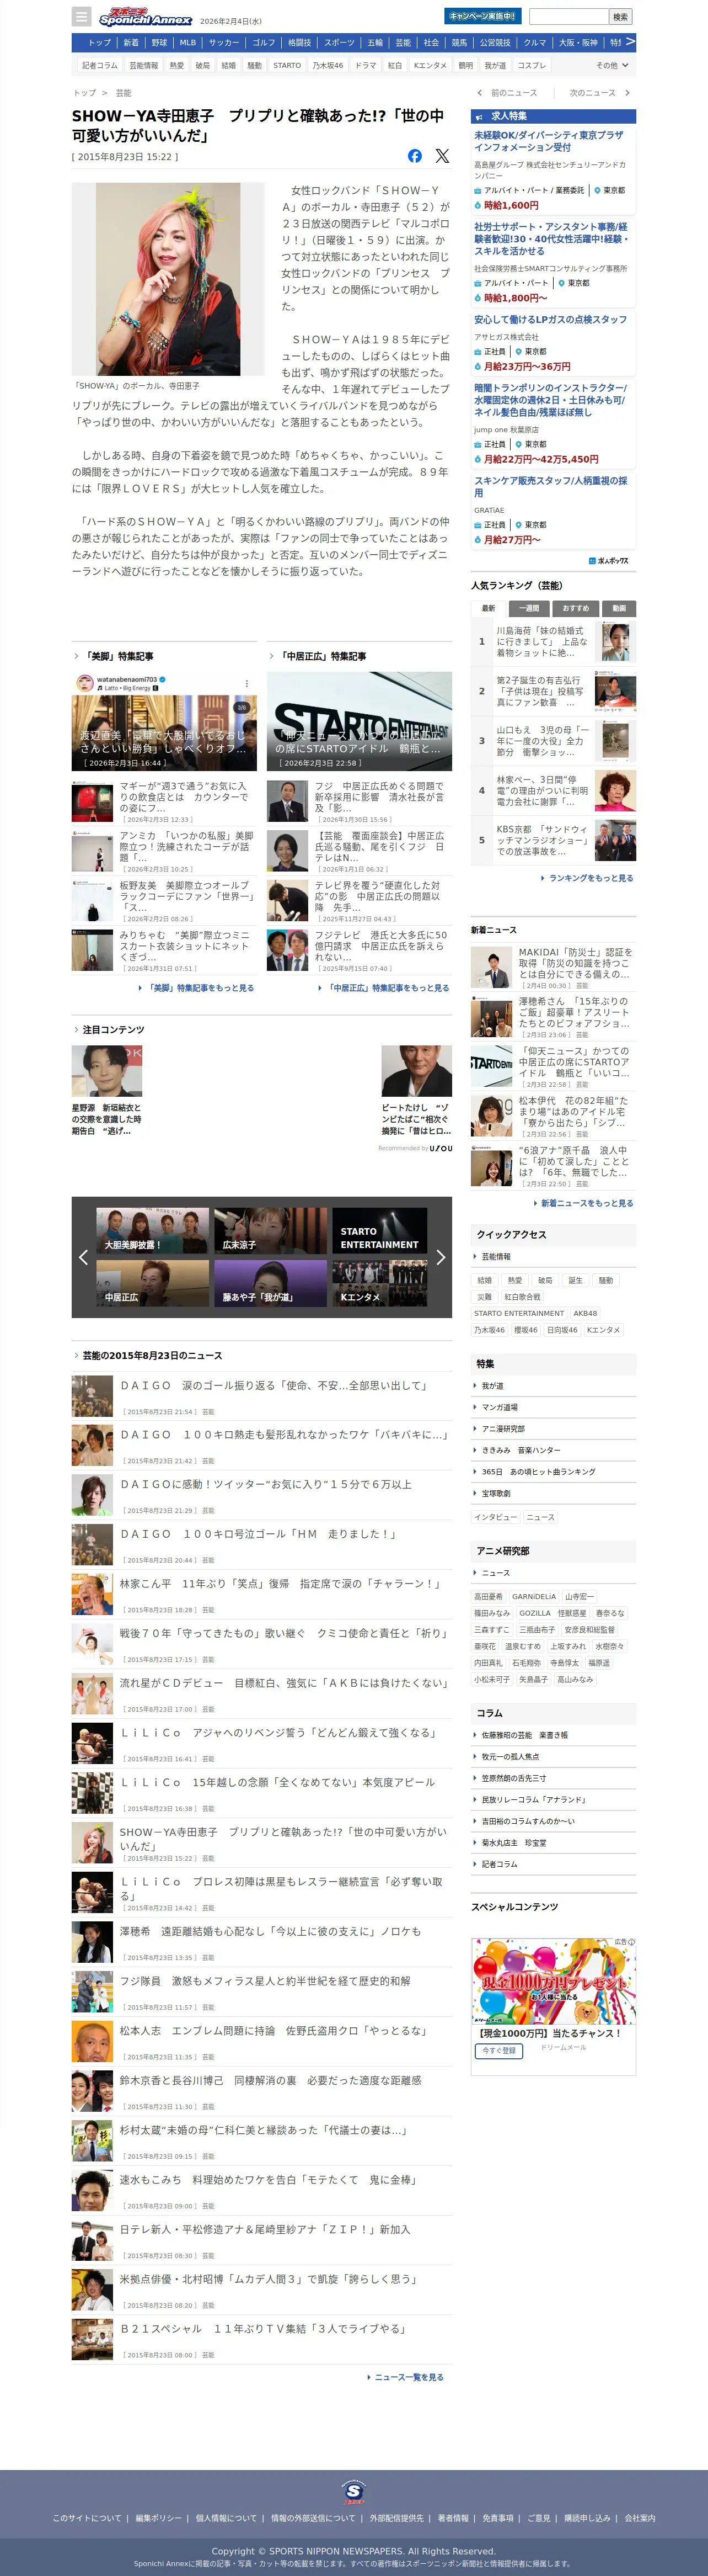Open サッカー in the main navigation

click(224, 43)
